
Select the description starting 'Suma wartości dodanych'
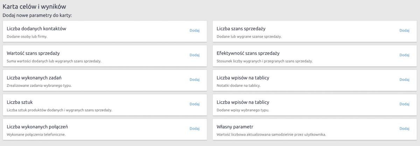[x=54, y=61]
